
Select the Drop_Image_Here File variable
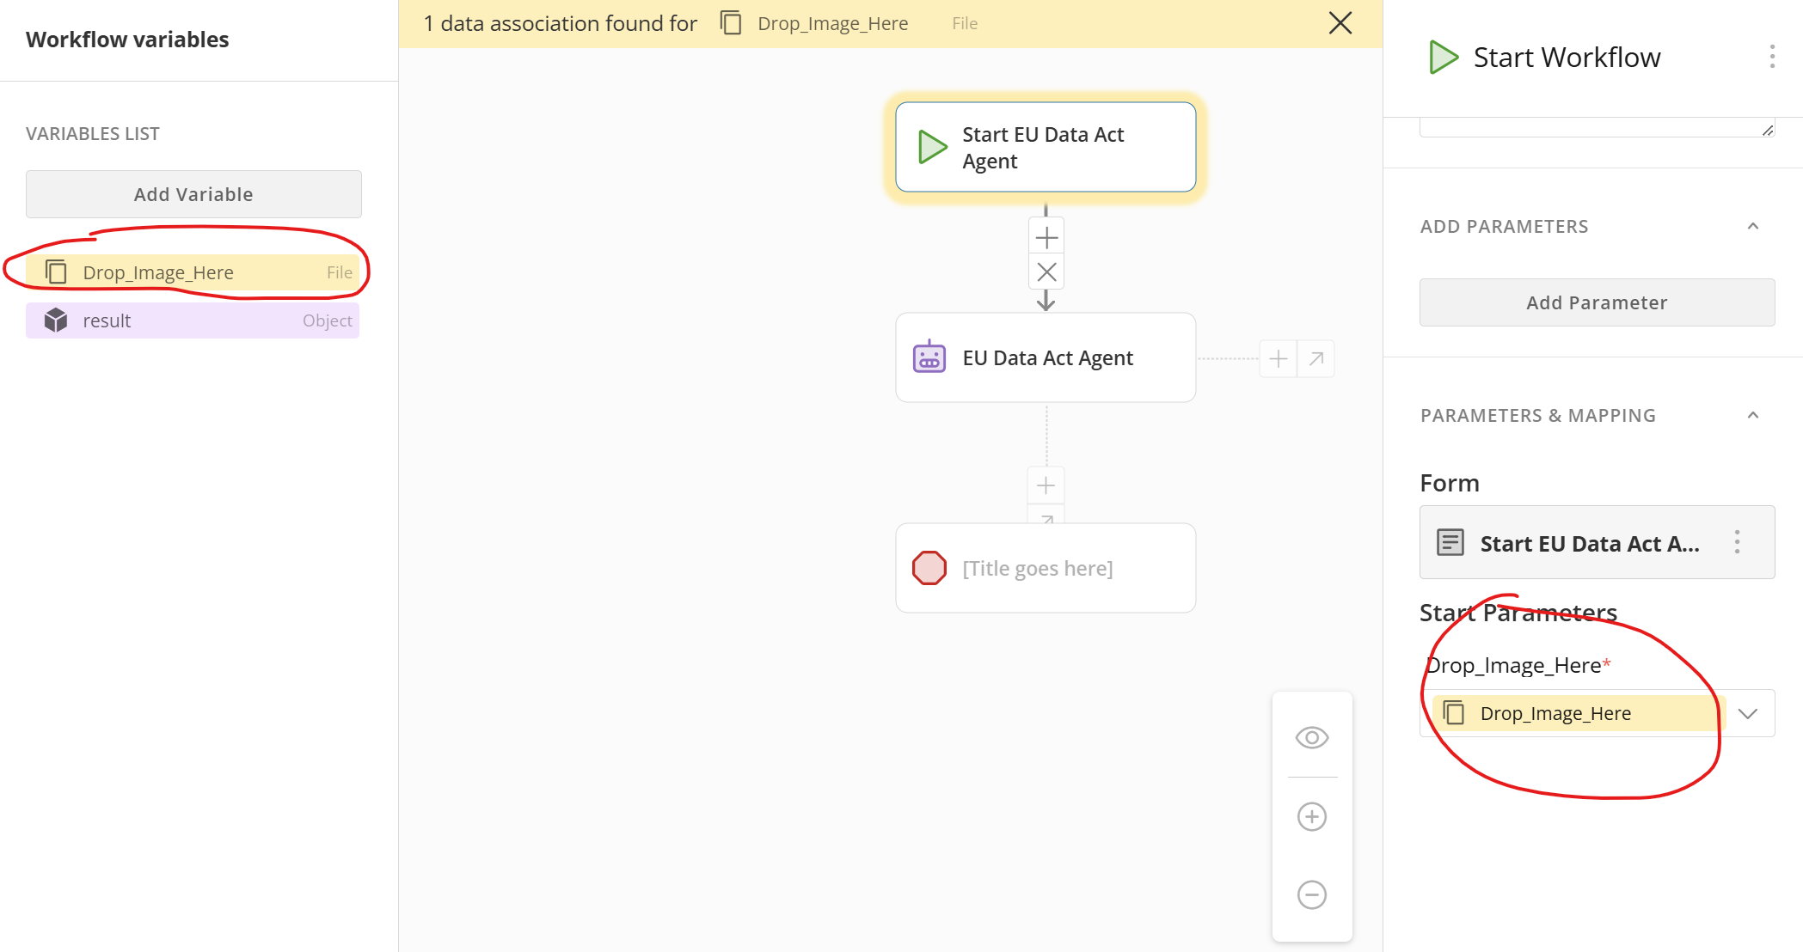pos(193,272)
